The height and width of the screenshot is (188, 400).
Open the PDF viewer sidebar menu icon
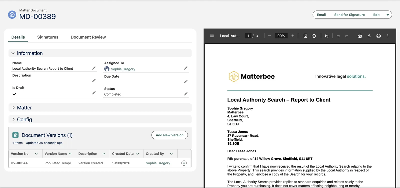tap(212, 36)
